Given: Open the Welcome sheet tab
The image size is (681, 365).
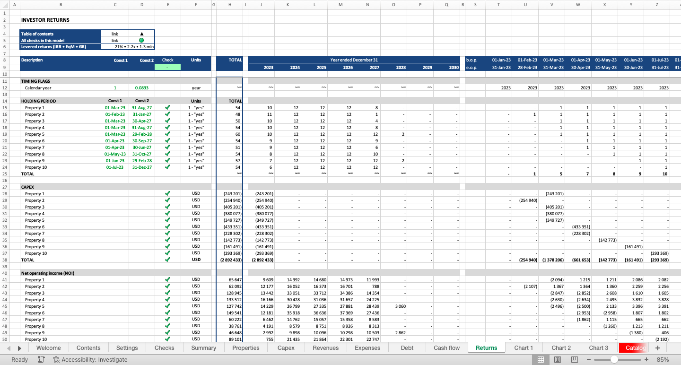Looking at the screenshot, I should pos(49,348).
